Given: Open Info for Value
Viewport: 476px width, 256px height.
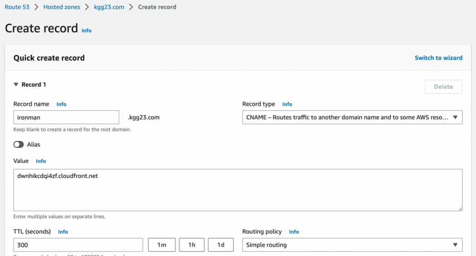Looking at the screenshot, I should coord(41,161).
